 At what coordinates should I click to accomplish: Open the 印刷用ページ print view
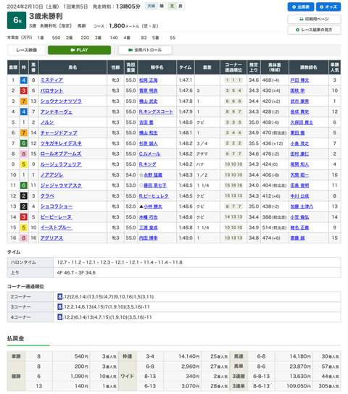click(314, 19)
